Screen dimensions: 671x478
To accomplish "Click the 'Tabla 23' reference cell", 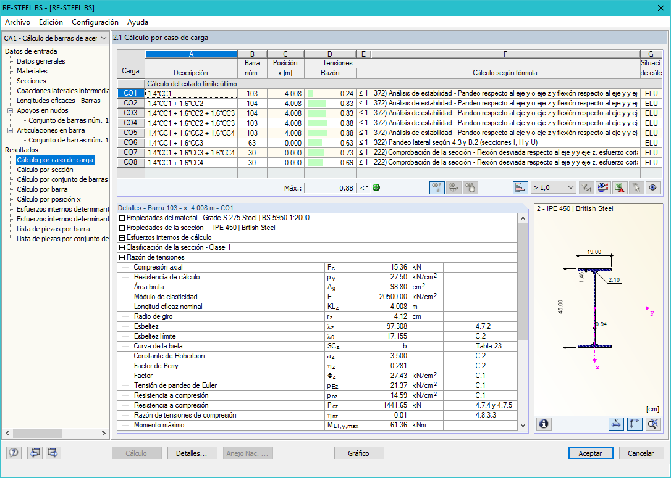I will click(x=495, y=346).
